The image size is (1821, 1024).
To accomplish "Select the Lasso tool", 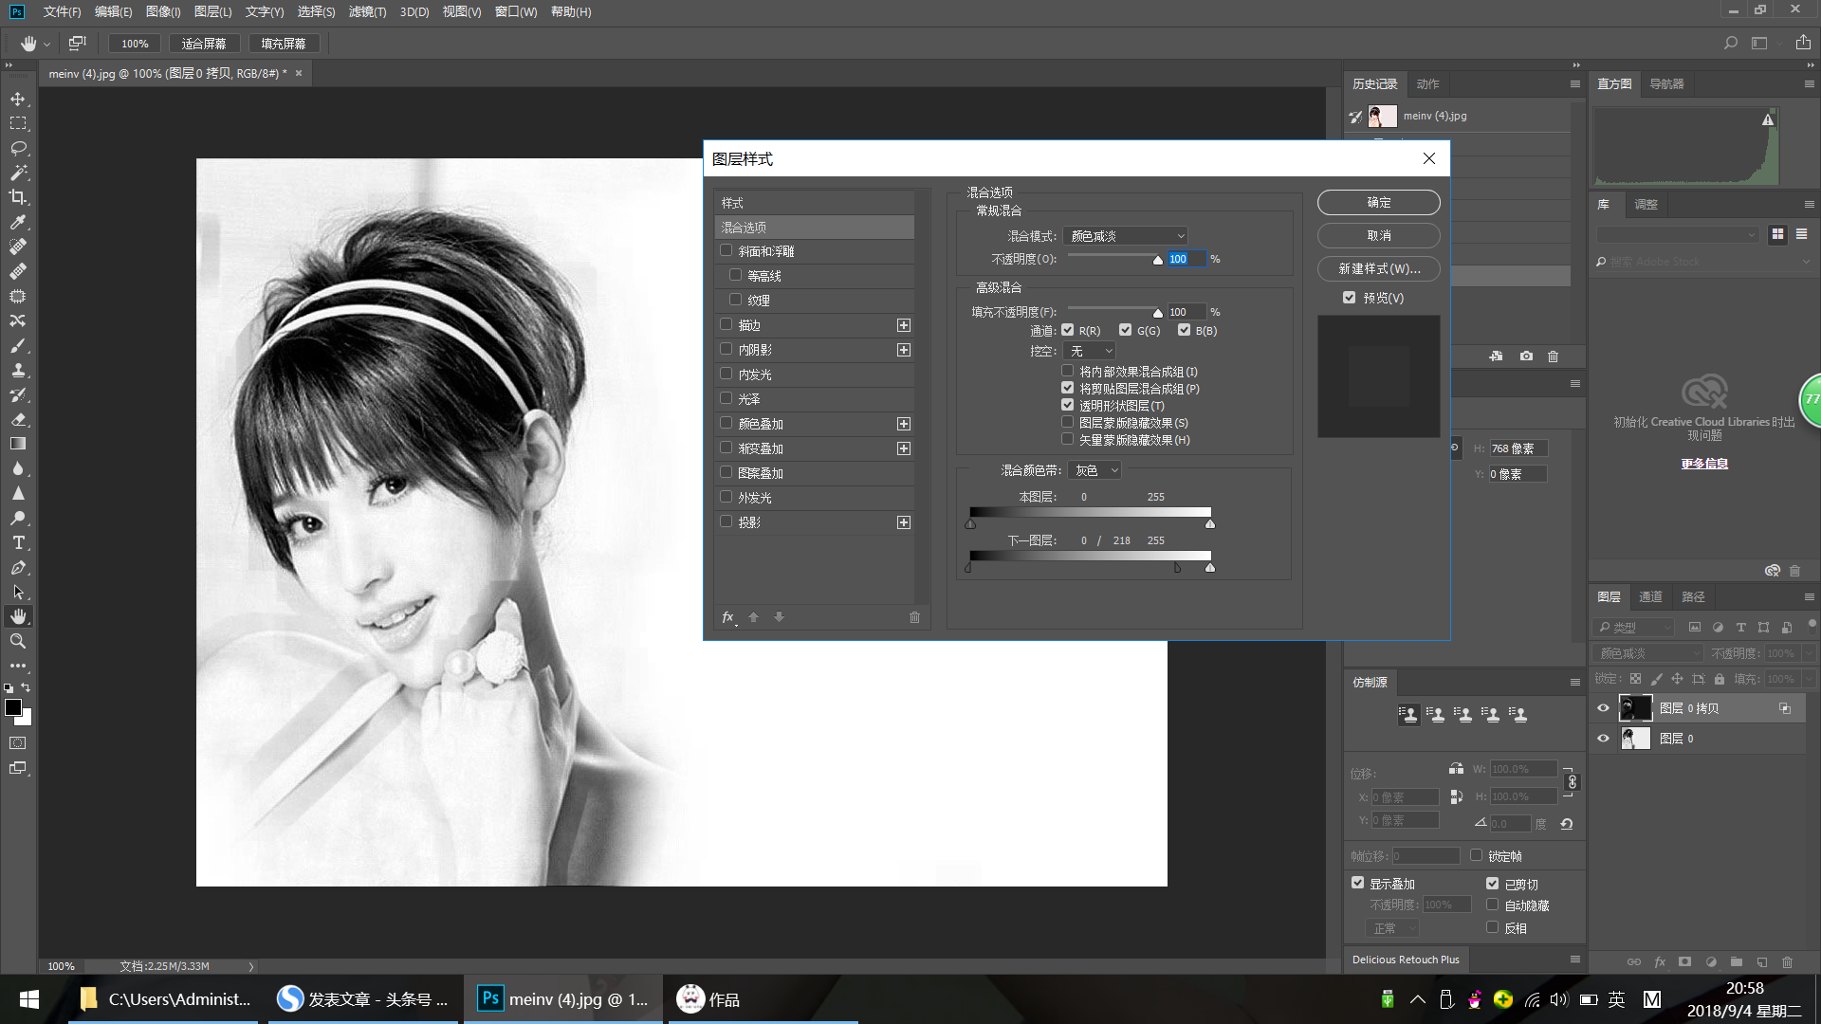I will pyautogui.click(x=18, y=148).
